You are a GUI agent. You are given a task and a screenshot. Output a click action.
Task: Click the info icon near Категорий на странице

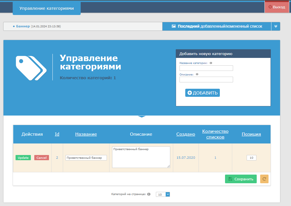pos(149,194)
